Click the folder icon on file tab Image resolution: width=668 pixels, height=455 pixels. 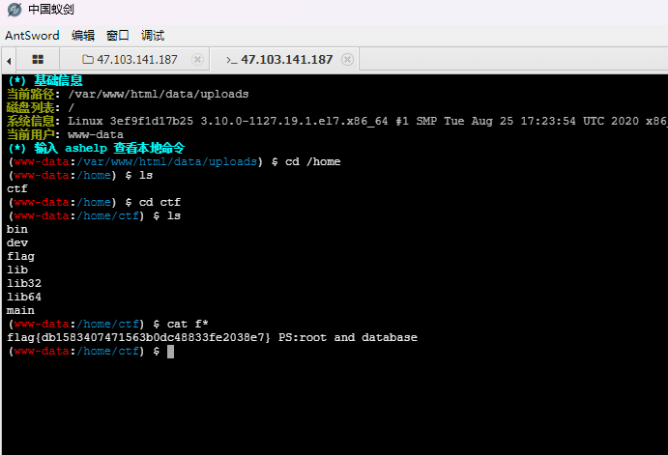click(x=88, y=59)
